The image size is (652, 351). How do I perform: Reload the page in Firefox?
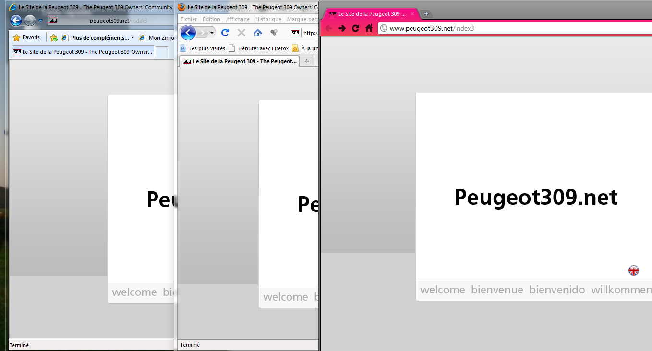[x=225, y=33]
